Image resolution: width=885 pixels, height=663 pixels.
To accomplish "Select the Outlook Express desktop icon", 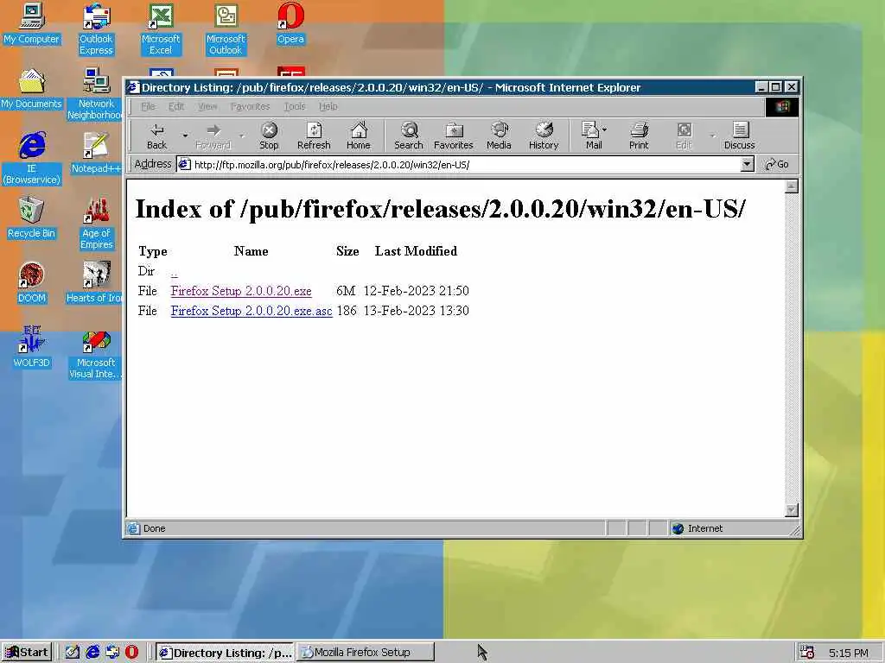I will click(96, 29).
